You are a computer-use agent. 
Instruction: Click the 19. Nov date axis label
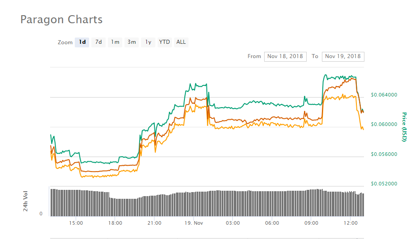194,223
